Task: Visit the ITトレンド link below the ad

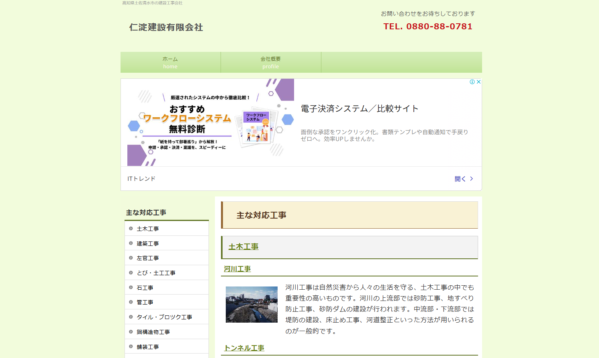Action: pos(141,178)
